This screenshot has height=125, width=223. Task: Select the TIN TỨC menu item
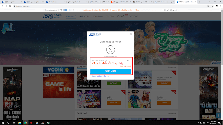[x=110, y=16]
